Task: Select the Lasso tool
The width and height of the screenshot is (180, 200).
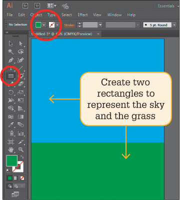Action: point(20,52)
